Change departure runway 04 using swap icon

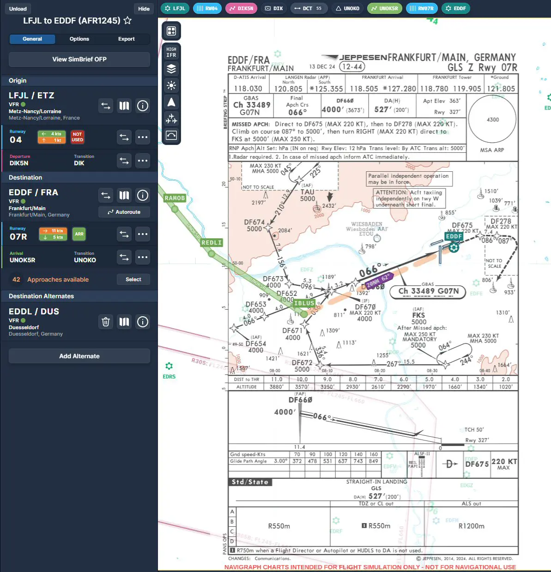[x=124, y=137]
